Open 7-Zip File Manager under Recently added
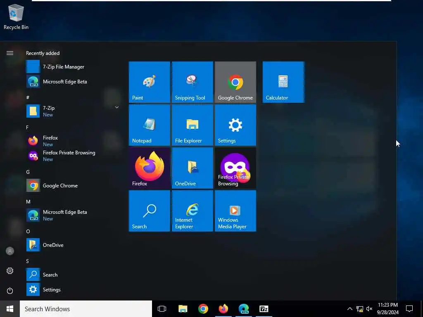The width and height of the screenshot is (423, 317). pyautogui.click(x=73, y=66)
